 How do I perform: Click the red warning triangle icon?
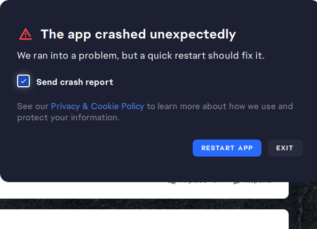point(26,34)
